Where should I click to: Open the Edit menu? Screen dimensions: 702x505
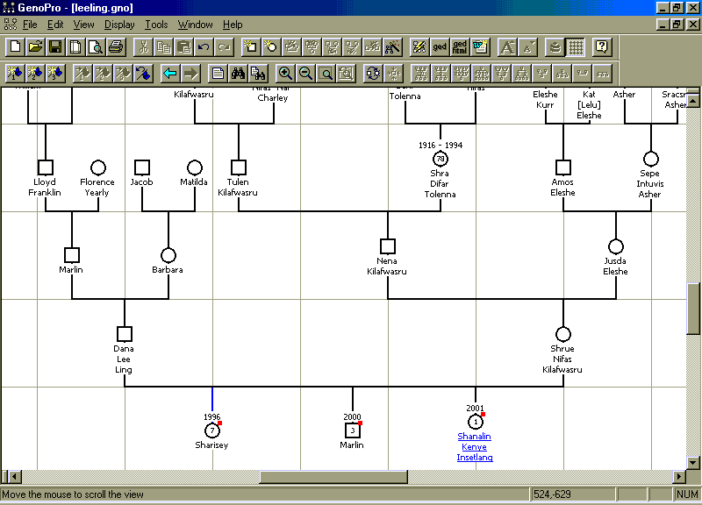(55, 25)
